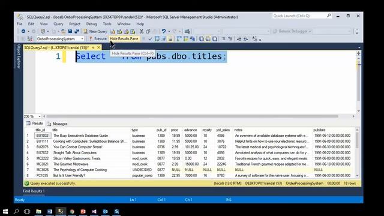Open SQL editor toolbar options arrow
Viewport: 384px width, 216px height.
click(x=260, y=40)
